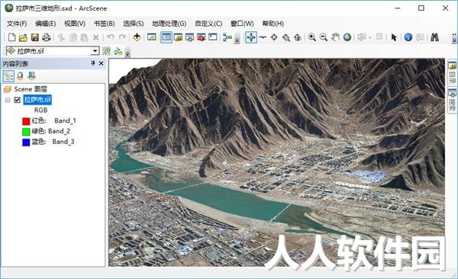The height and width of the screenshot is (279, 458).
Task: Select the Fly tool icon
Action: pyautogui.click(x=263, y=37)
